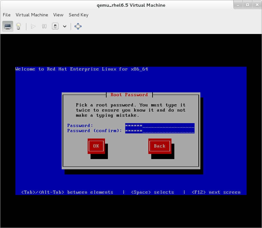Shut down the virtual machine
Viewport: 262px width, 228px height.
coord(55,26)
